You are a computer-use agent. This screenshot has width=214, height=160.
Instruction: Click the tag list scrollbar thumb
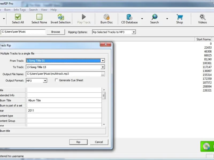(104, 95)
